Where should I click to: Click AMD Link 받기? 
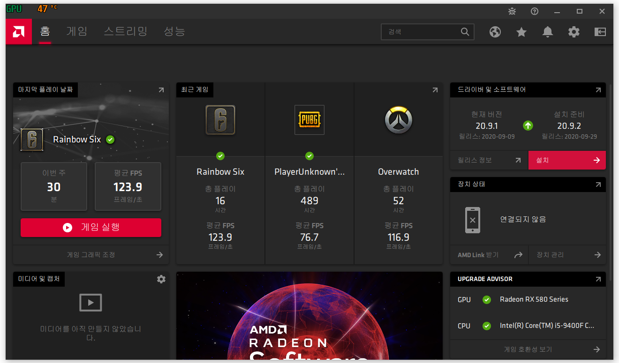[489, 255]
